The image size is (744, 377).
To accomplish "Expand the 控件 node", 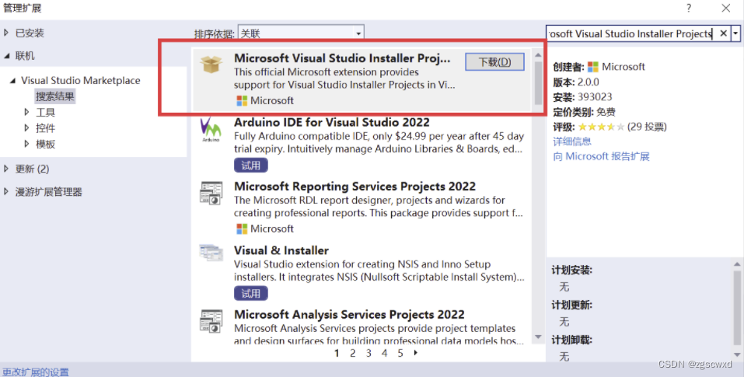I will (x=27, y=127).
